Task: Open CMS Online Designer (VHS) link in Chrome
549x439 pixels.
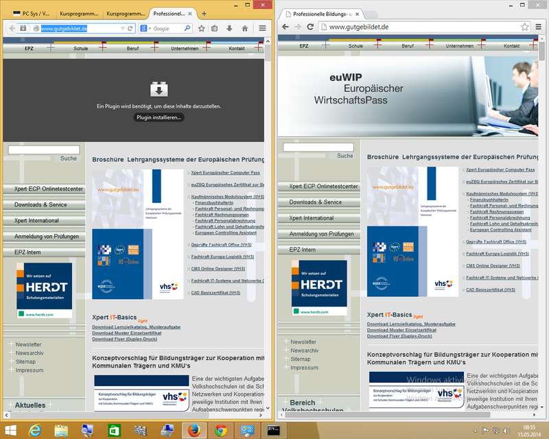Action: tap(493, 265)
